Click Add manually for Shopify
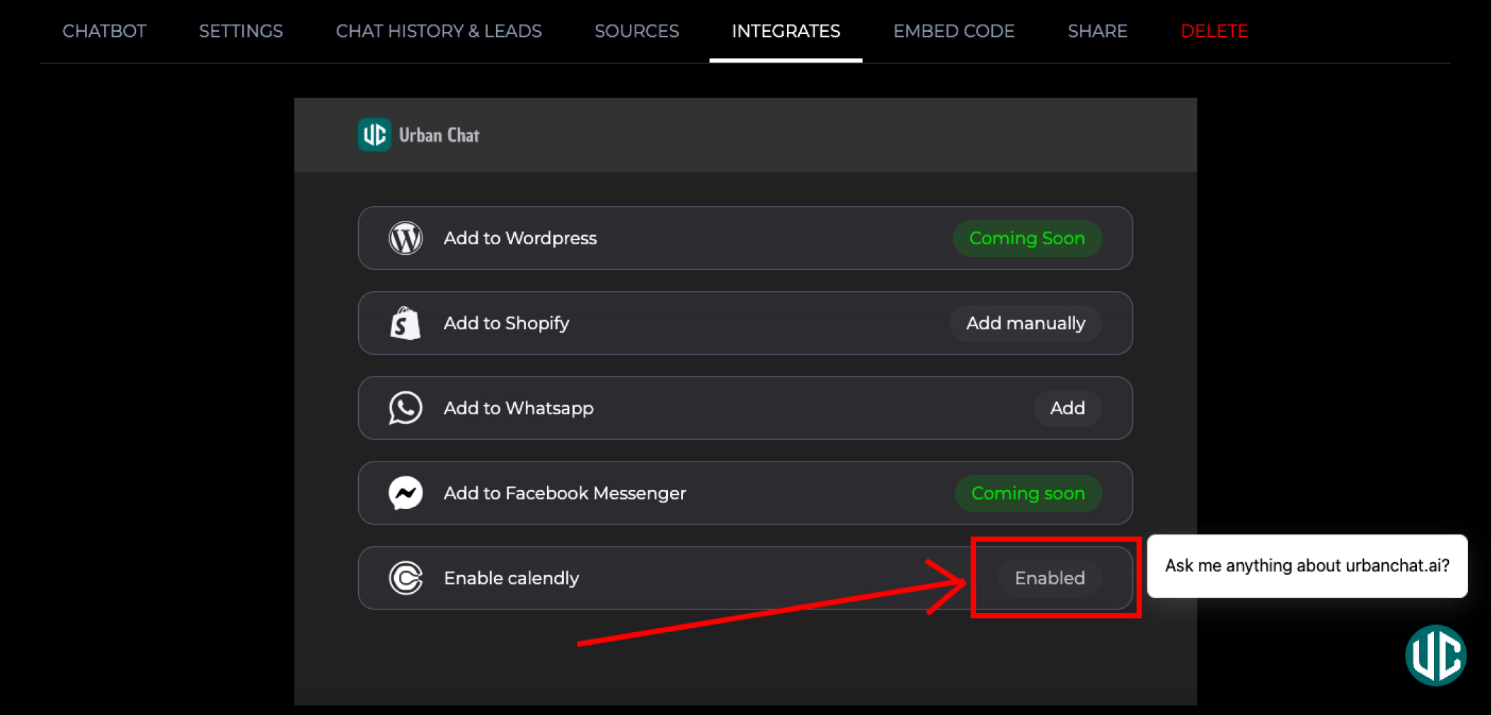 (x=1026, y=323)
